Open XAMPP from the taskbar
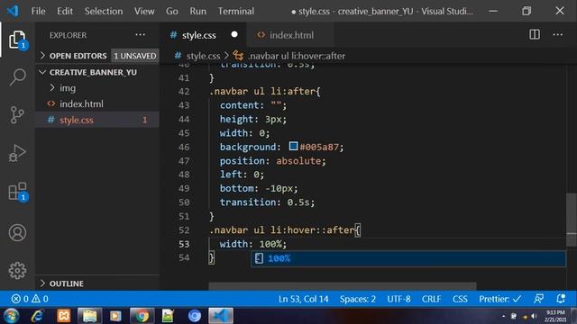577x324 pixels. click(x=64, y=316)
